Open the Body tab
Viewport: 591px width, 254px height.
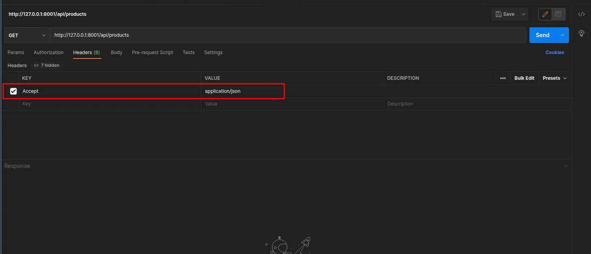pos(116,53)
